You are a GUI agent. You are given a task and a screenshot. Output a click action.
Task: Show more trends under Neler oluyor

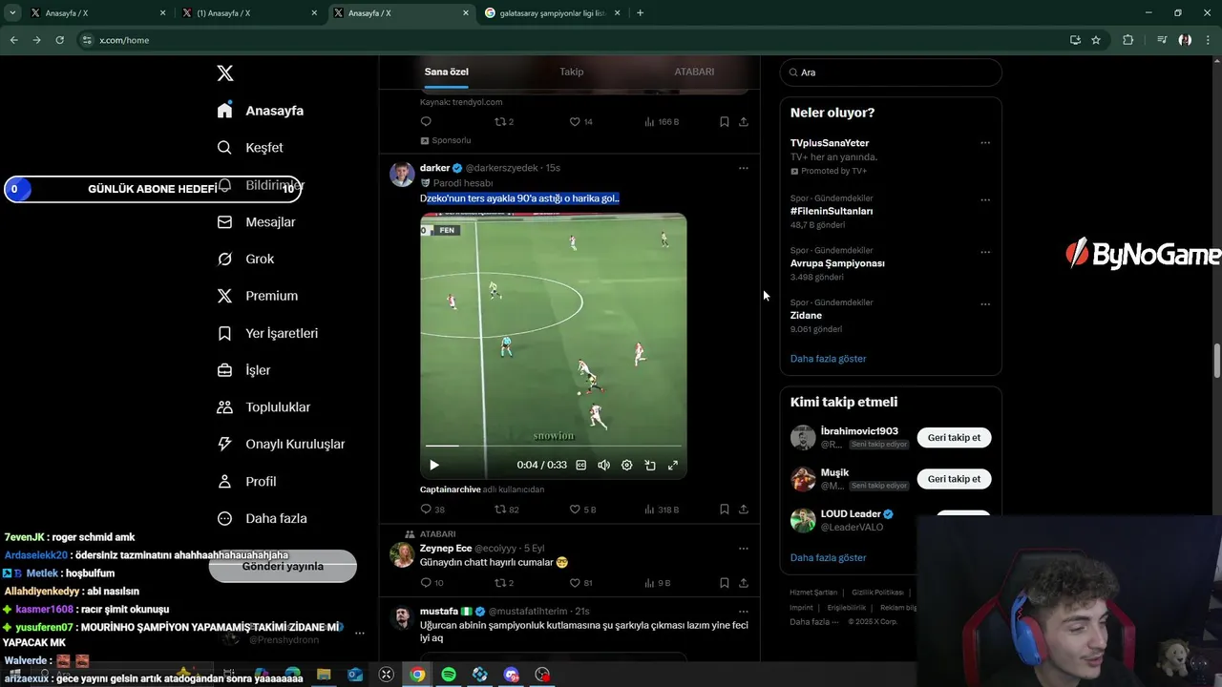point(828,359)
